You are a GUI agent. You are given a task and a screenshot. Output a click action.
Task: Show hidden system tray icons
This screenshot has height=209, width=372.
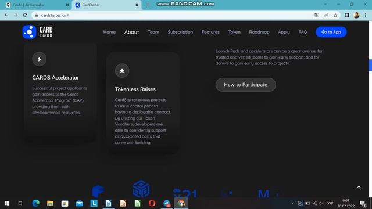point(294,203)
